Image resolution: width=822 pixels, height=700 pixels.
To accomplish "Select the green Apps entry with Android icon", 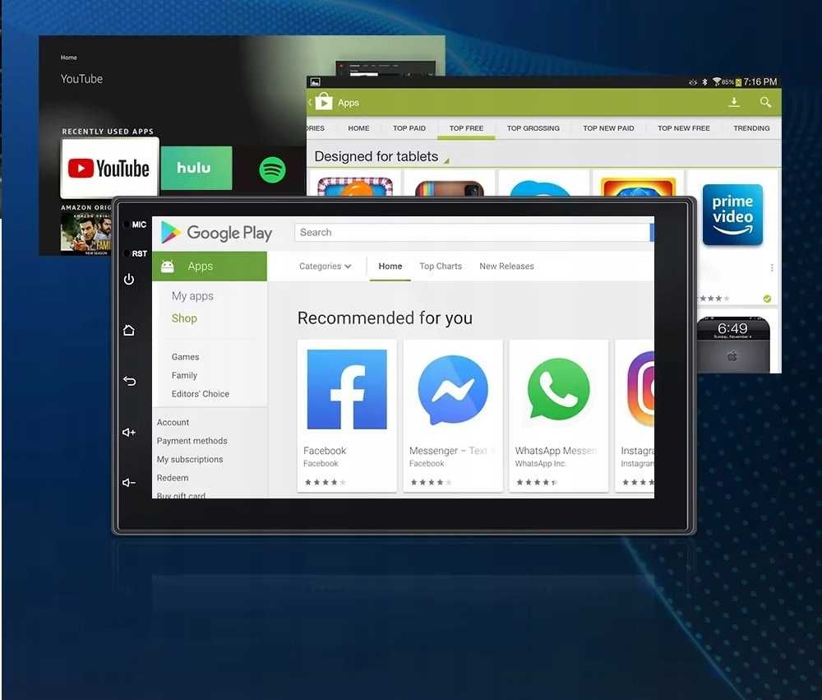I will tap(210, 266).
